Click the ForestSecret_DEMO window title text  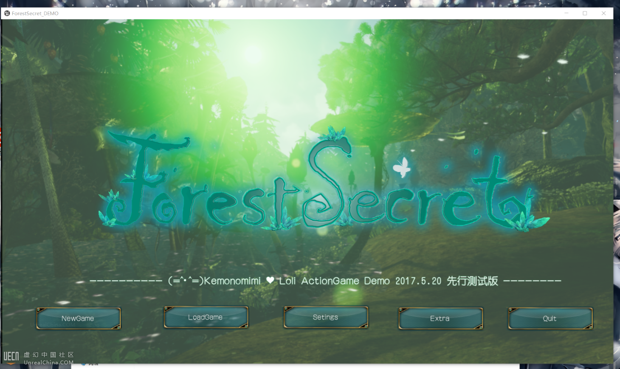[x=35, y=14]
